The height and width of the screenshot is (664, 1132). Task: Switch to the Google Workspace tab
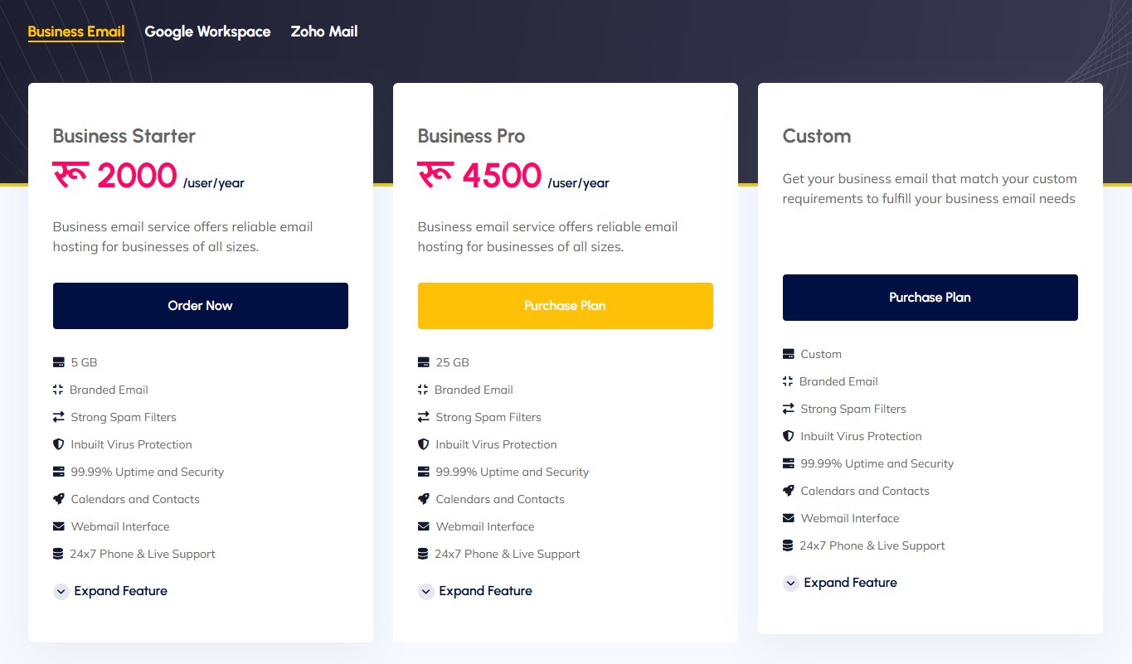(207, 32)
